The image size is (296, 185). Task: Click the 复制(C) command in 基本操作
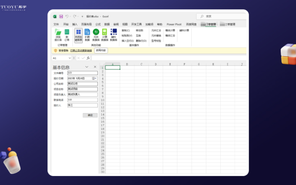click(126, 30)
